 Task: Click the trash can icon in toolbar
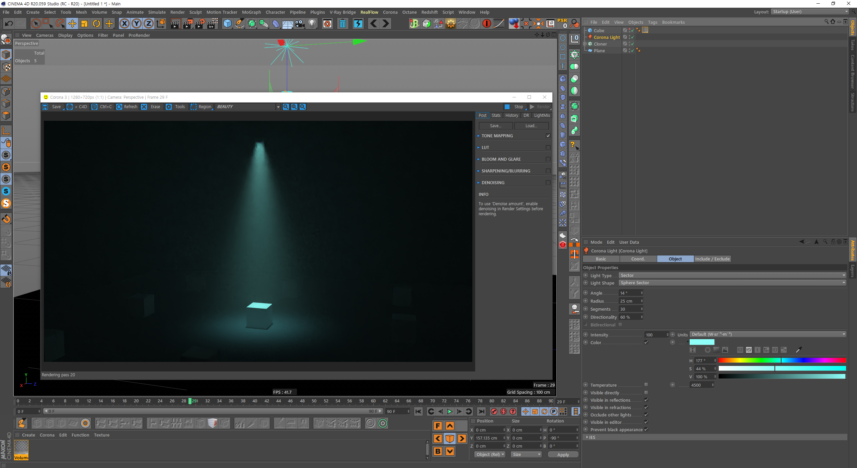343,23
